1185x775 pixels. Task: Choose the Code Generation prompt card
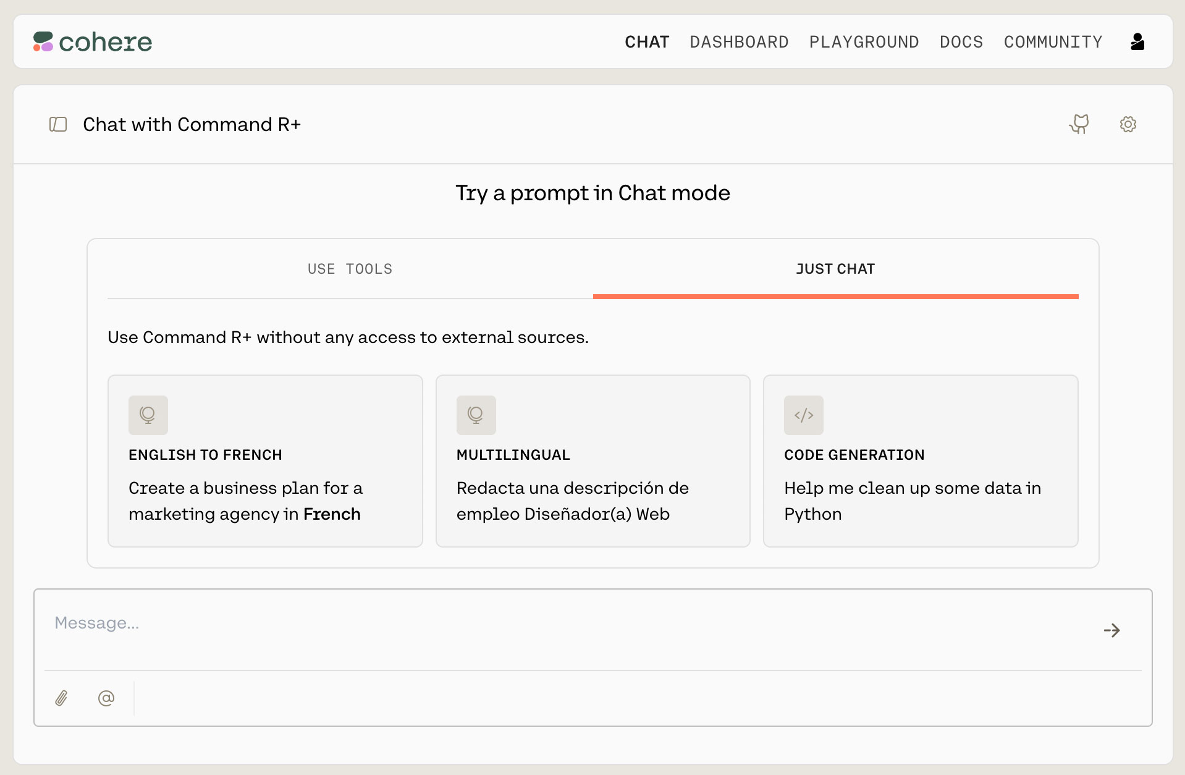921,461
